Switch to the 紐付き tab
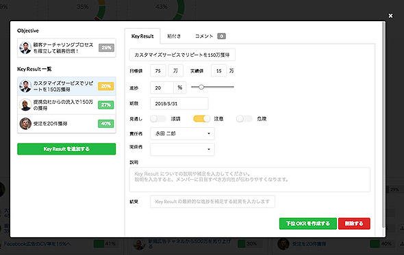This screenshot has height=255, width=404. tap(174, 36)
